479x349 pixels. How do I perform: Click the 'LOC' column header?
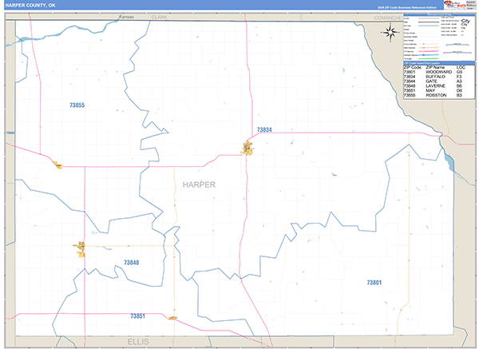coord(461,67)
